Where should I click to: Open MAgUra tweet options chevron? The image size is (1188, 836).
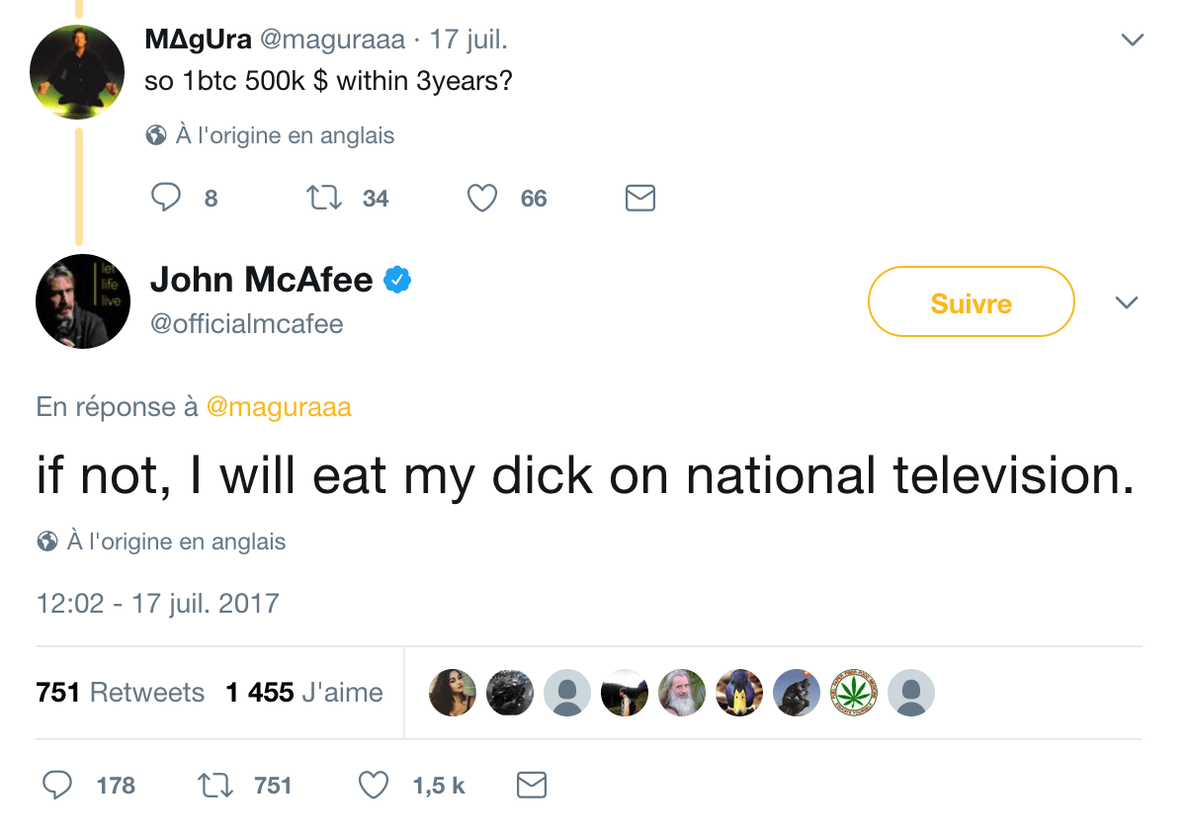tap(1131, 41)
